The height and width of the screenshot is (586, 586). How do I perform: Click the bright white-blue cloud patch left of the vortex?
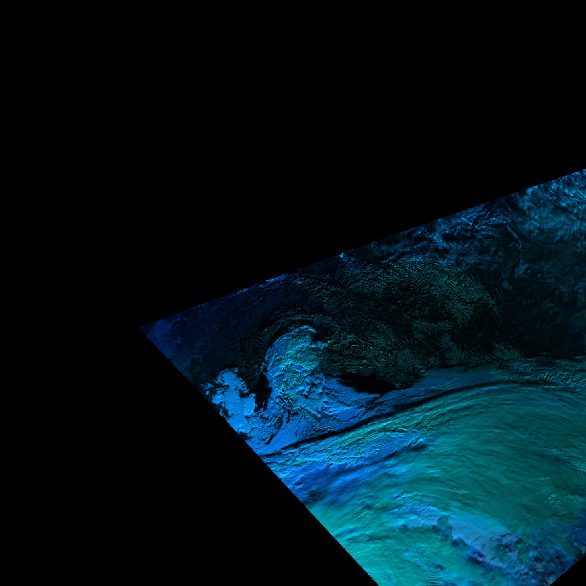[230, 391]
